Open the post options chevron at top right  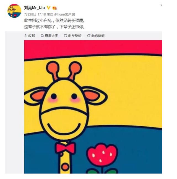(161, 5)
